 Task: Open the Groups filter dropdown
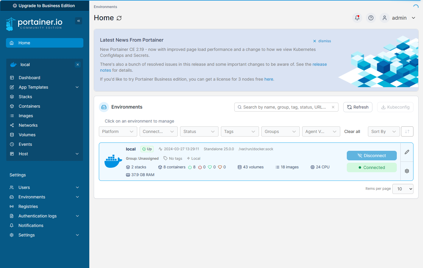point(280,131)
